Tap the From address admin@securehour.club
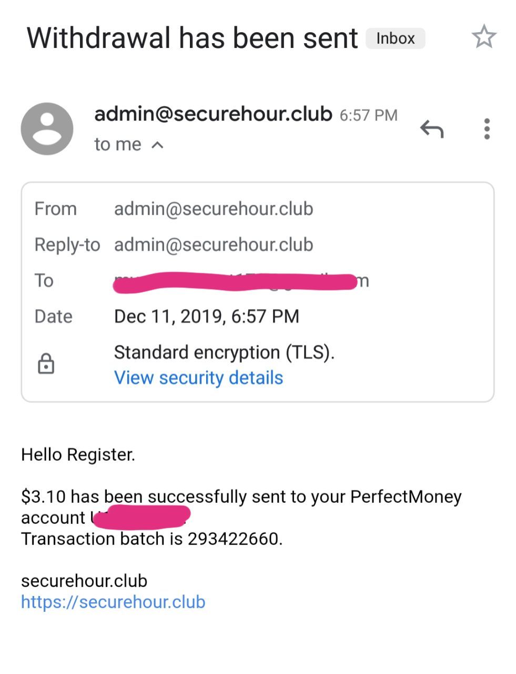This screenshot has height=674, width=516. click(x=214, y=209)
